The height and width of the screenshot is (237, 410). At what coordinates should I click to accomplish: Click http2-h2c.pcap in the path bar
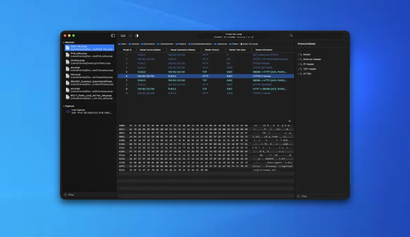249,44
